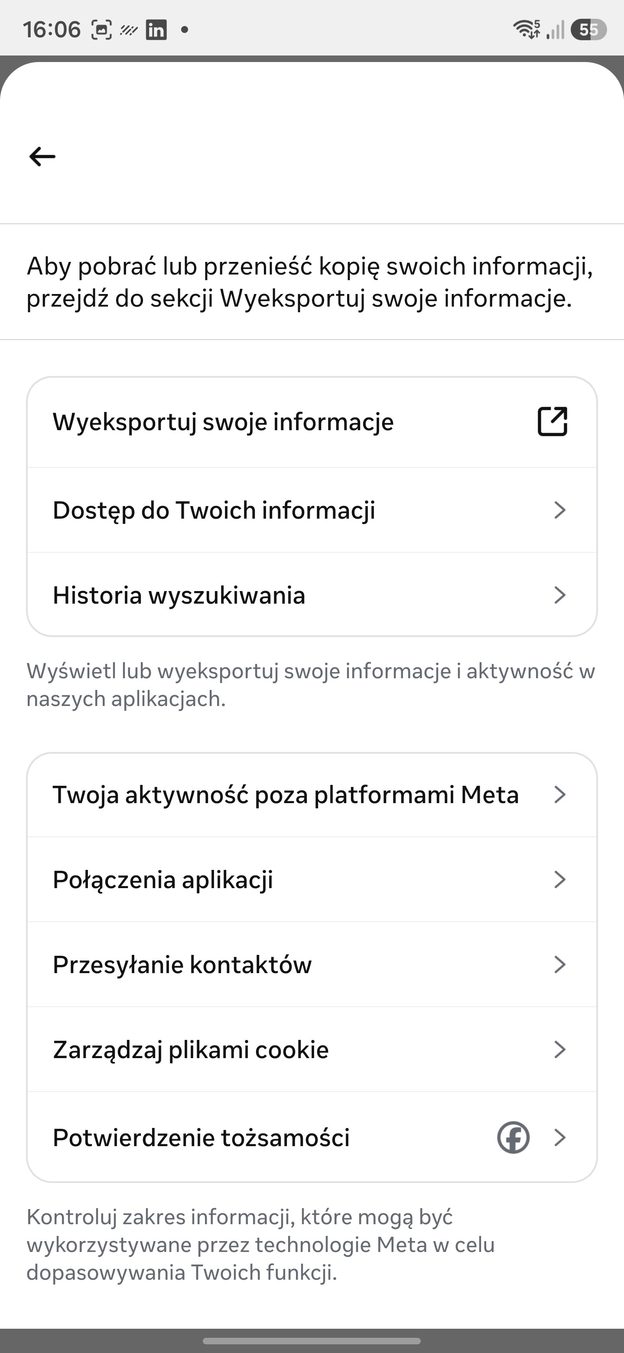Open chevron beside Historia wyszukiwania
Image resolution: width=624 pixels, height=1353 pixels.
pyautogui.click(x=560, y=595)
